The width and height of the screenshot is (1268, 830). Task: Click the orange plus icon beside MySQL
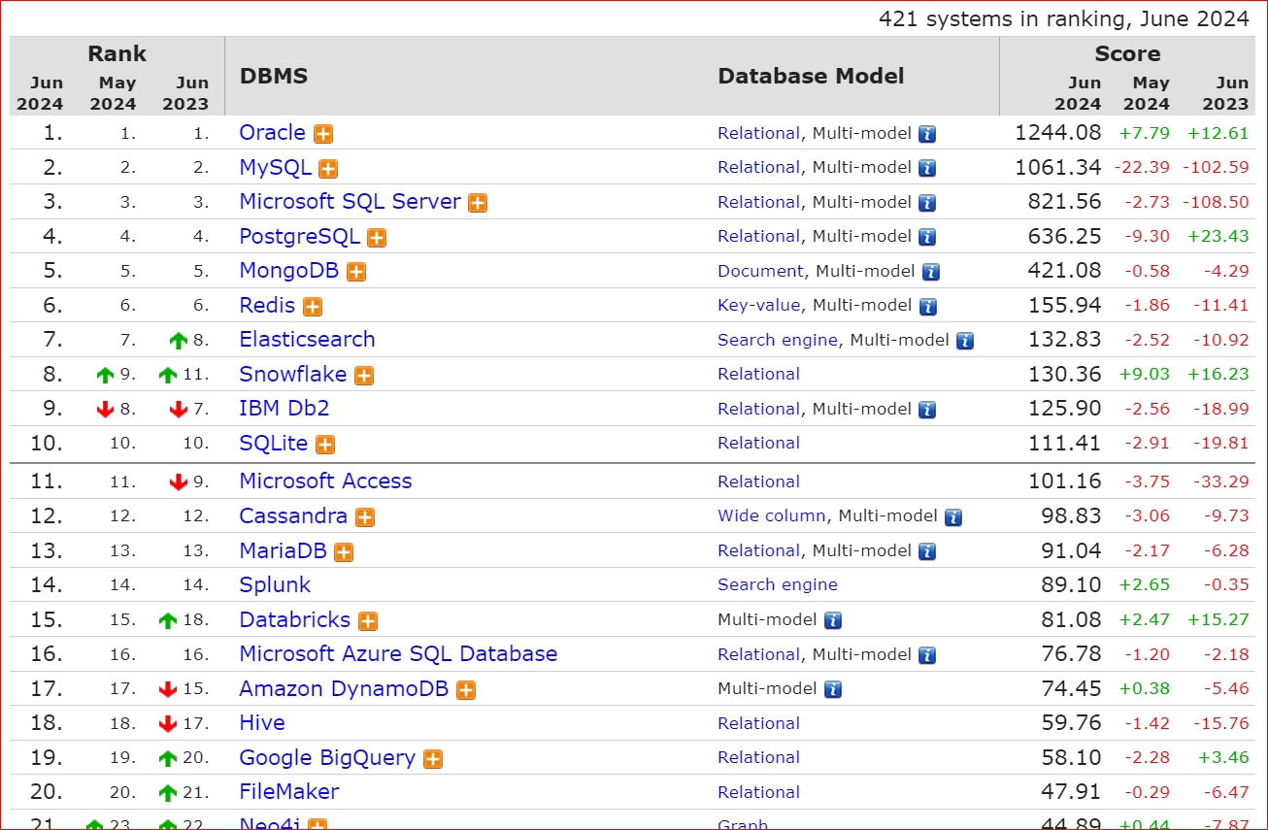pos(328,169)
